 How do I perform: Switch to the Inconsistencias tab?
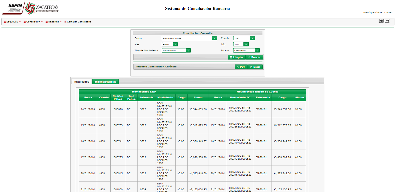click(x=105, y=82)
